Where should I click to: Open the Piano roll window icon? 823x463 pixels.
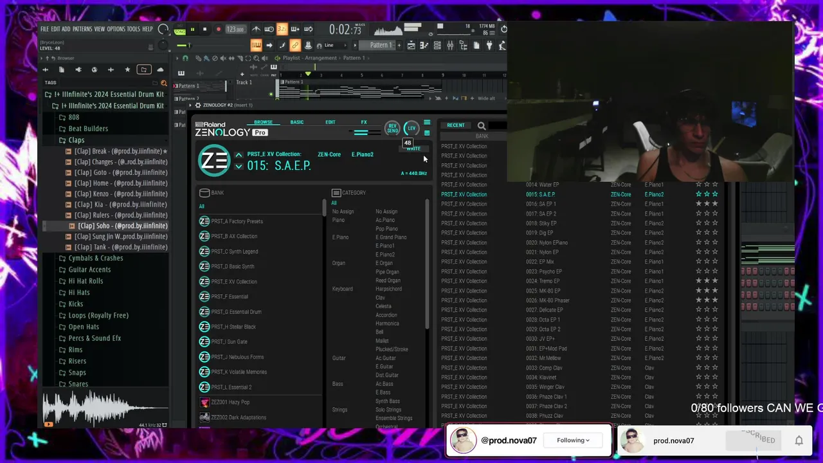pos(424,45)
